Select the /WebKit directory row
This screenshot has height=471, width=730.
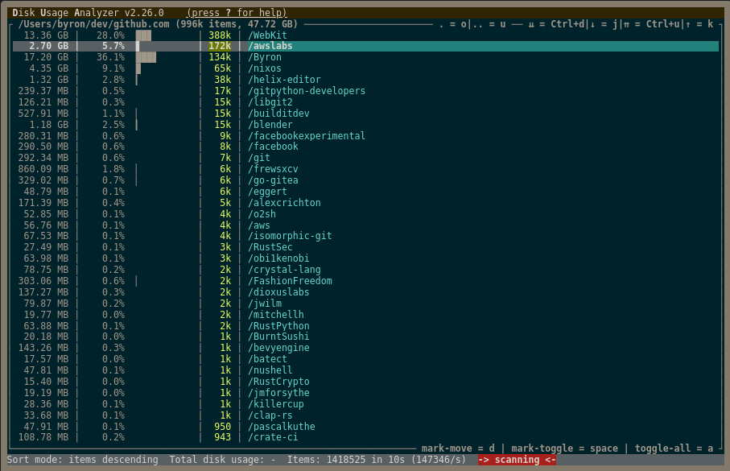point(365,35)
